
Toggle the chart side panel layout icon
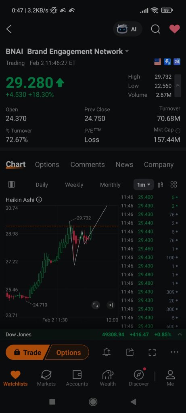[11, 184]
